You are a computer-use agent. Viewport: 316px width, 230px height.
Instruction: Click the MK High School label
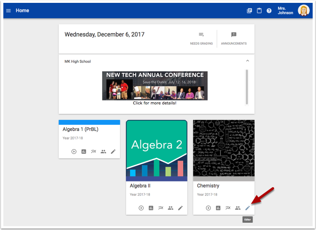pyautogui.click(x=78, y=61)
